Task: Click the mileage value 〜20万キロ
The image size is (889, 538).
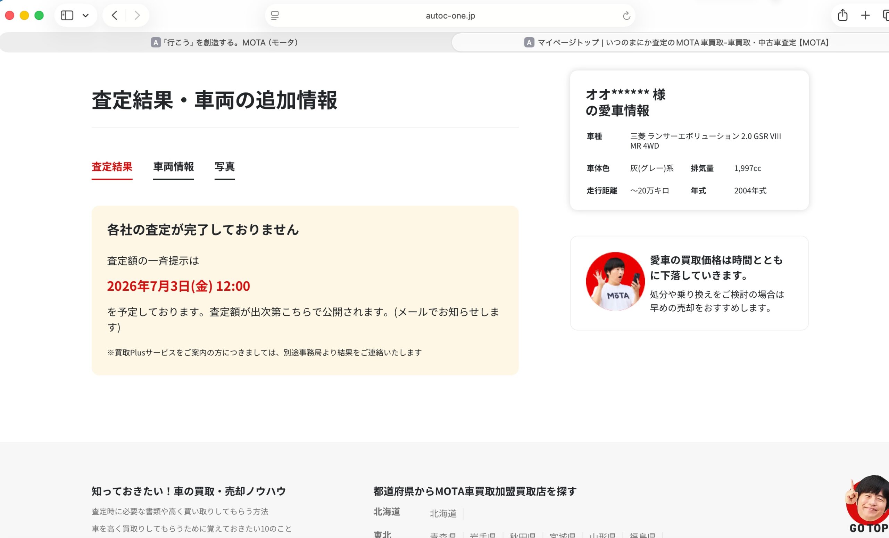Action: click(649, 191)
